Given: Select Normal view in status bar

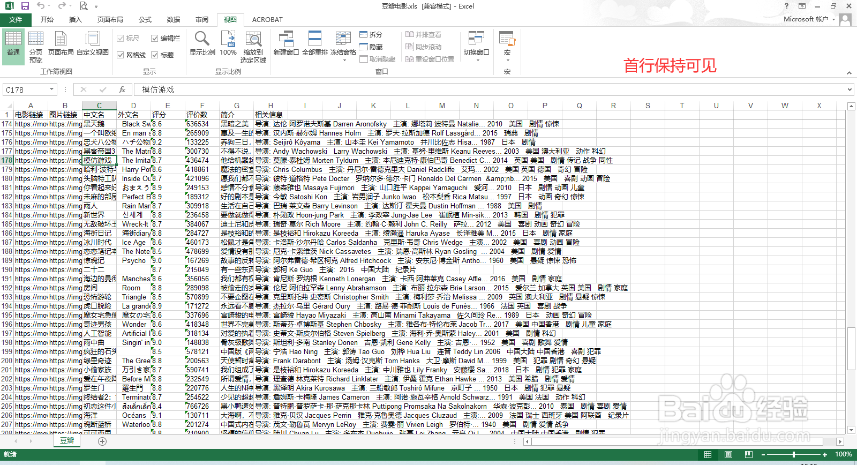Looking at the screenshot, I should pyautogui.click(x=708, y=454).
